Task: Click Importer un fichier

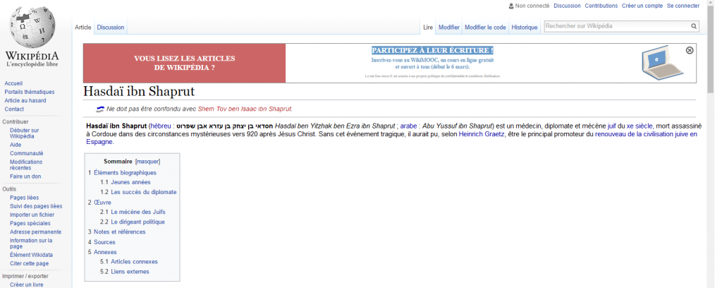Action: tap(32, 215)
